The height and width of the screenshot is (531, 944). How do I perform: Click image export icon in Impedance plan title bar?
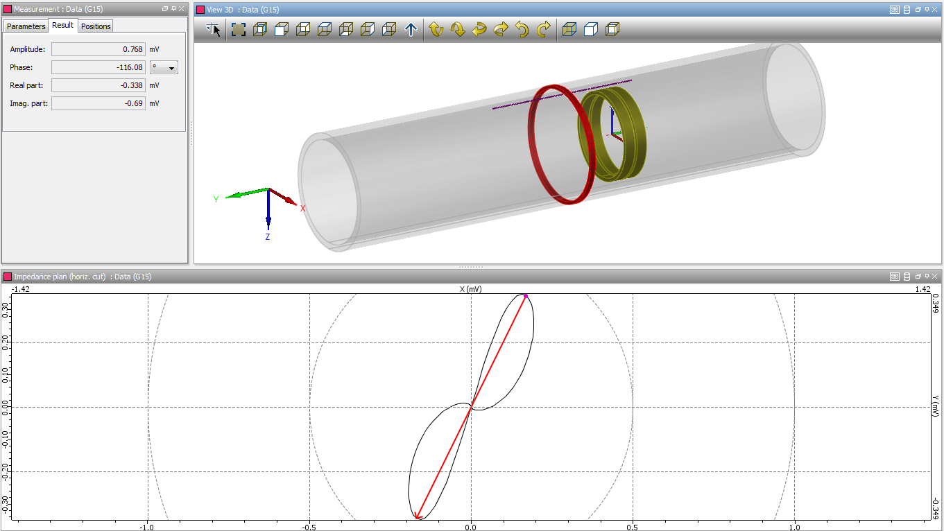click(895, 277)
